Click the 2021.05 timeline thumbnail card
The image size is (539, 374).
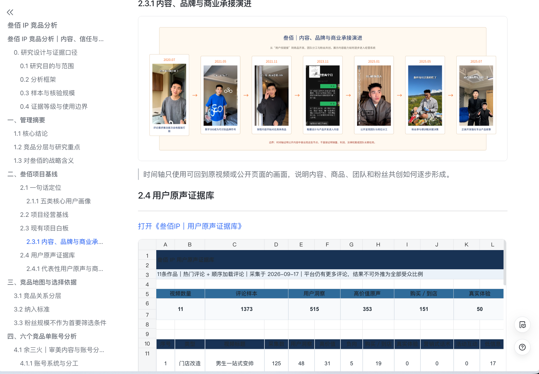(x=220, y=95)
